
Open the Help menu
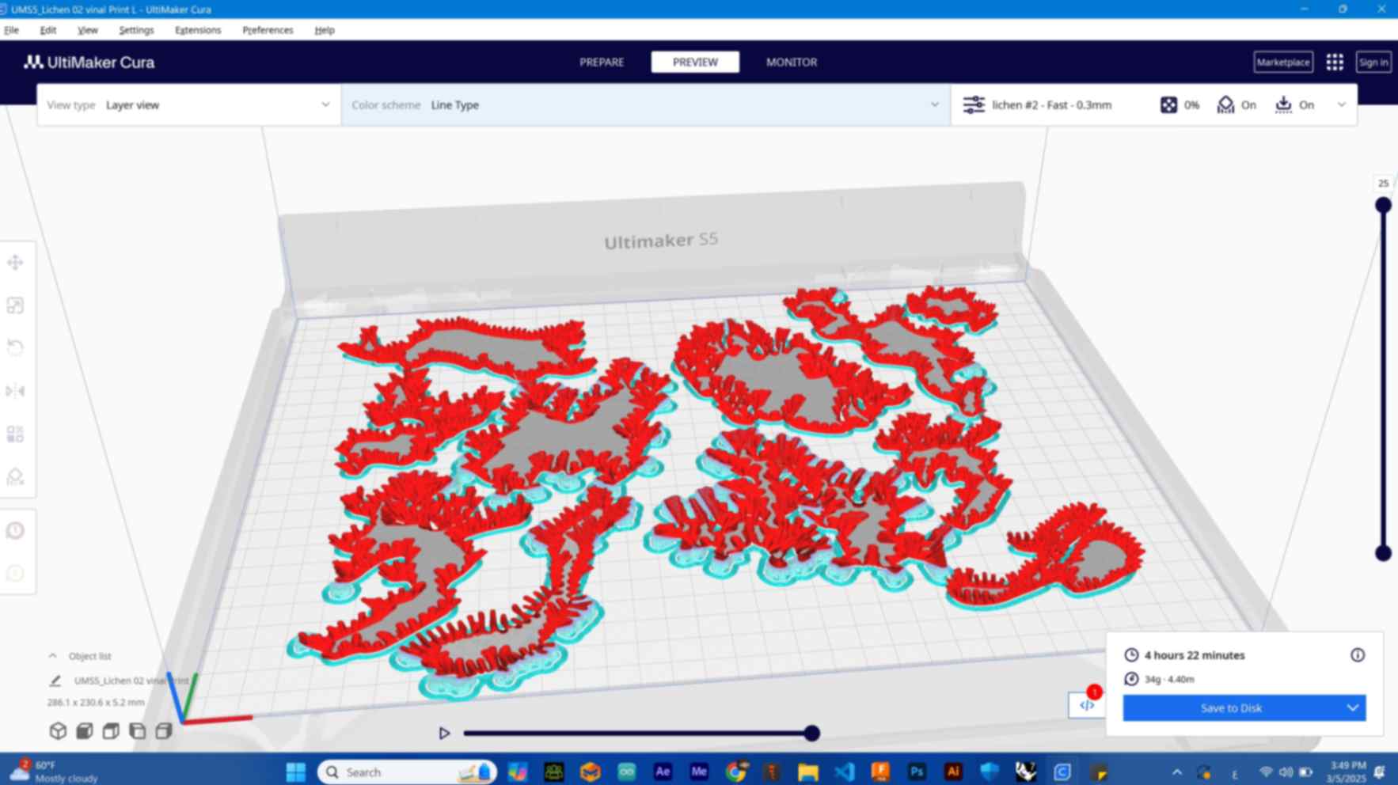pyautogui.click(x=325, y=30)
